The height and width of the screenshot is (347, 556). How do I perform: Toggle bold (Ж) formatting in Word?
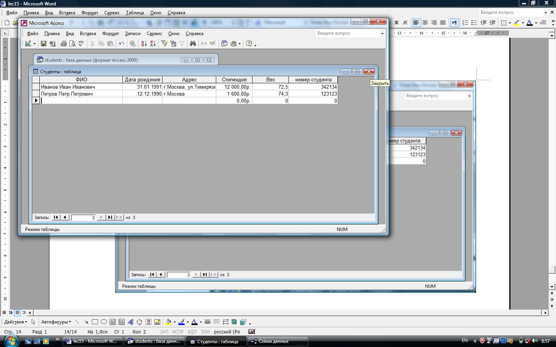(397, 23)
